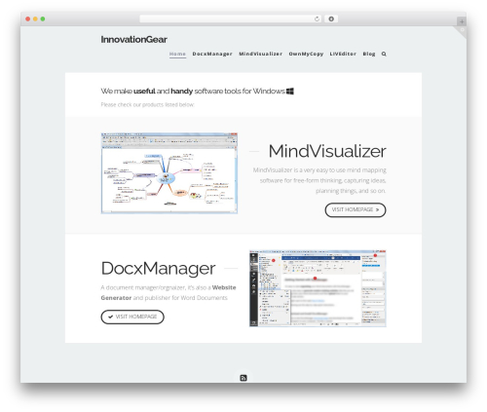Click the browser address bar
487x412 pixels.
(x=230, y=19)
